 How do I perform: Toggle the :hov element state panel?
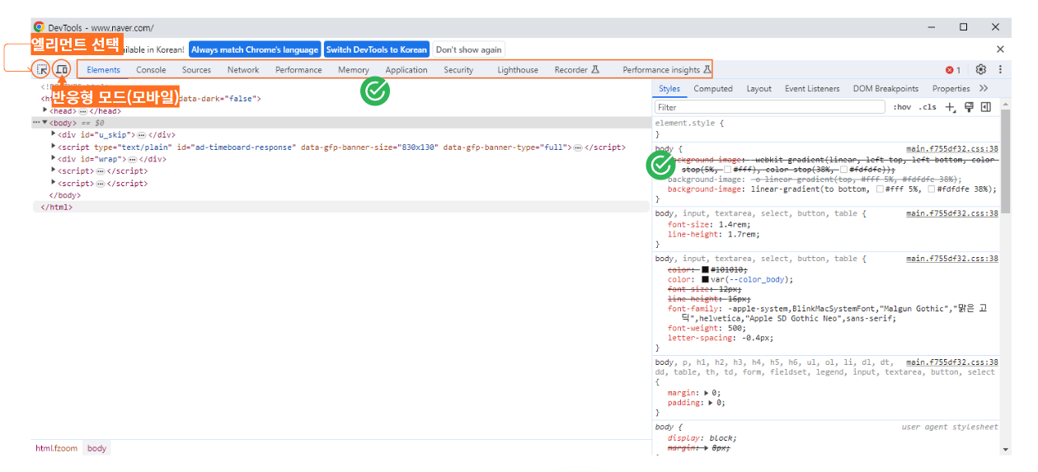[x=903, y=107]
